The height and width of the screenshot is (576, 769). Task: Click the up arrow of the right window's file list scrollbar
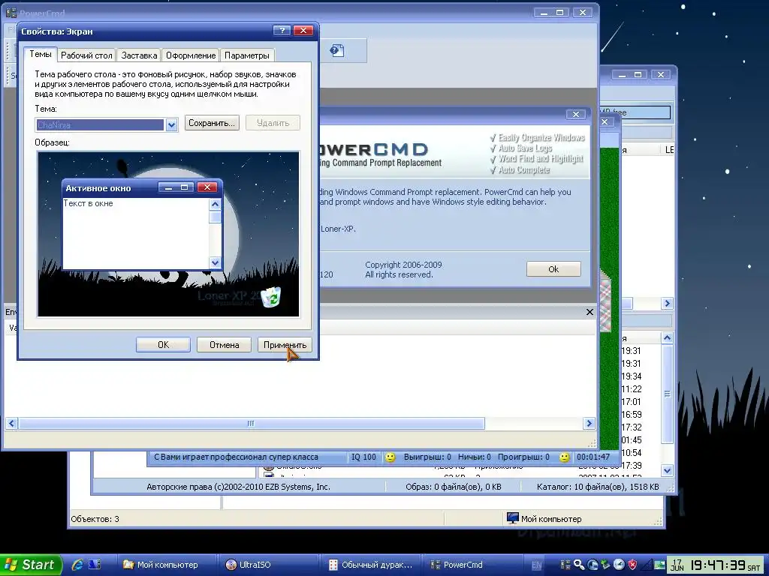coord(667,338)
